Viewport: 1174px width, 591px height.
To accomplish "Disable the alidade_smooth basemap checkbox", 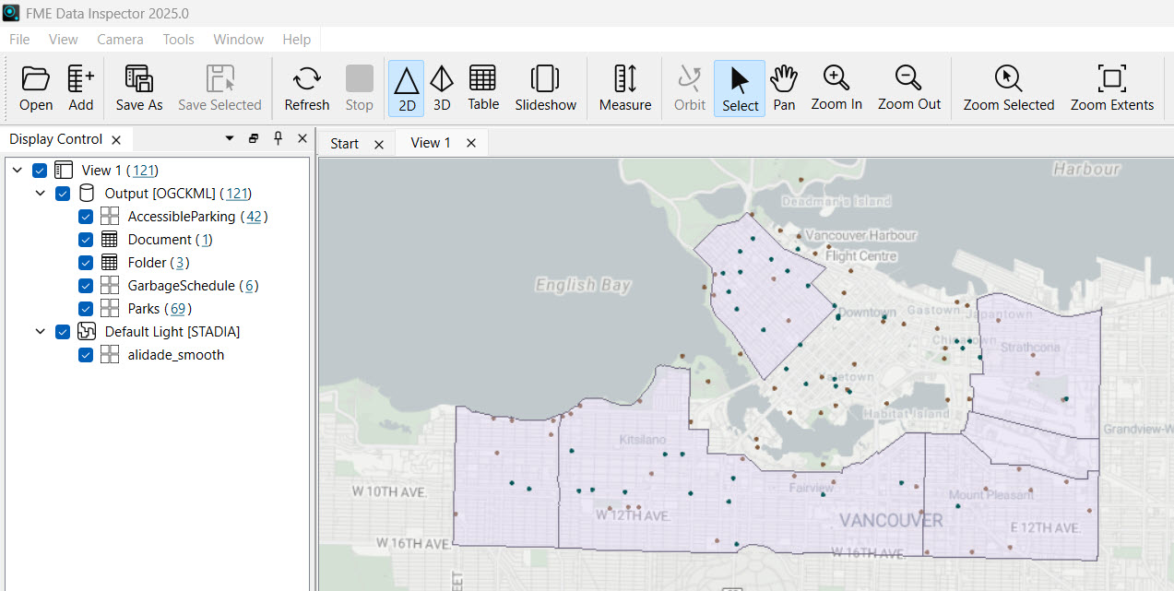I will (86, 355).
